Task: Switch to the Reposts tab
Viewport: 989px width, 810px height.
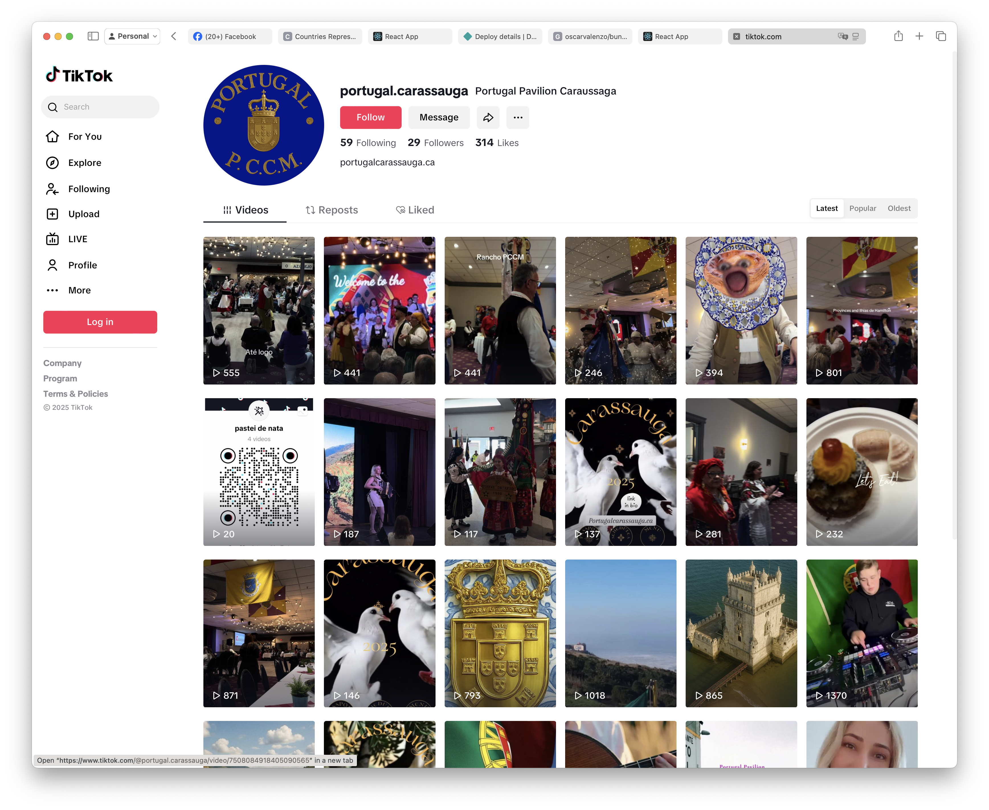Action: [332, 210]
